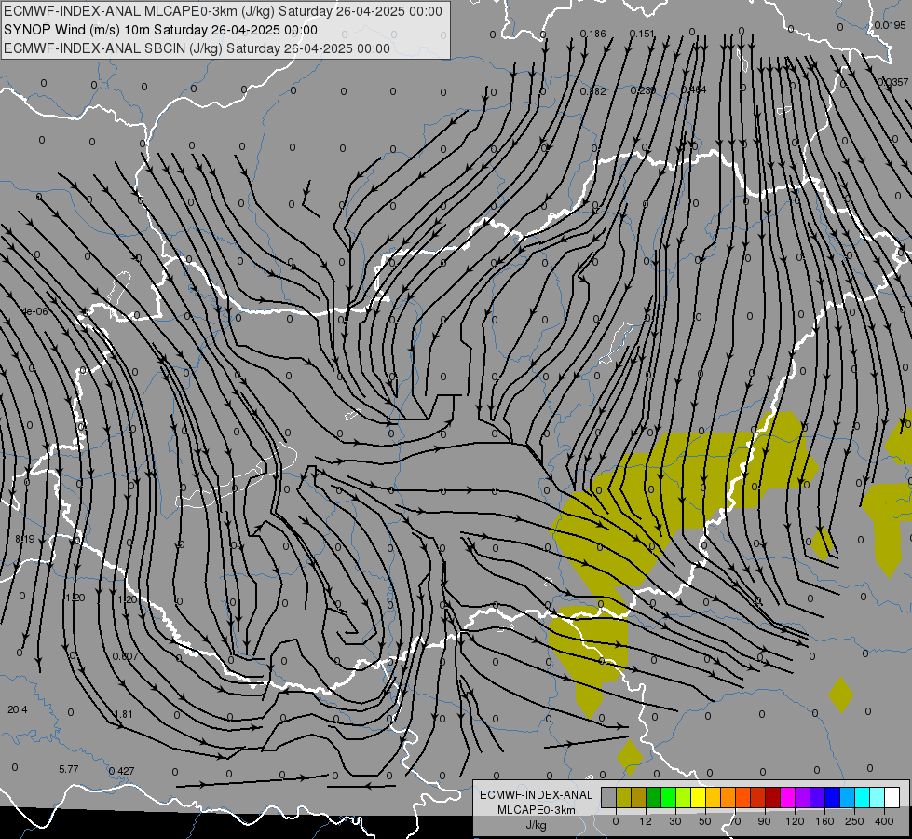Click the legend text MLCAPE0-3km
Screen dimensions: 912x839
point(537,810)
